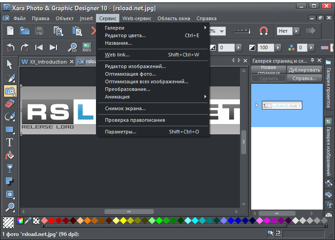Go to previous page icon

[39, 47]
